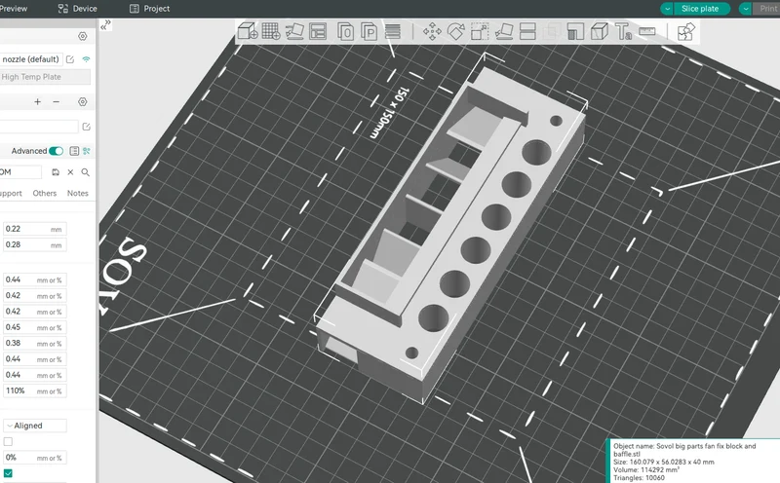Open the Print button dropdown arrow

click(745, 9)
